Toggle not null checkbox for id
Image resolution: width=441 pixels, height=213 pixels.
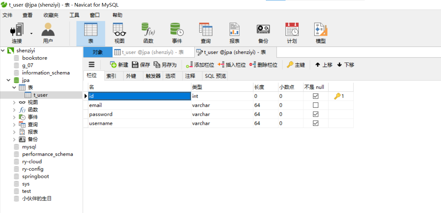(316, 96)
